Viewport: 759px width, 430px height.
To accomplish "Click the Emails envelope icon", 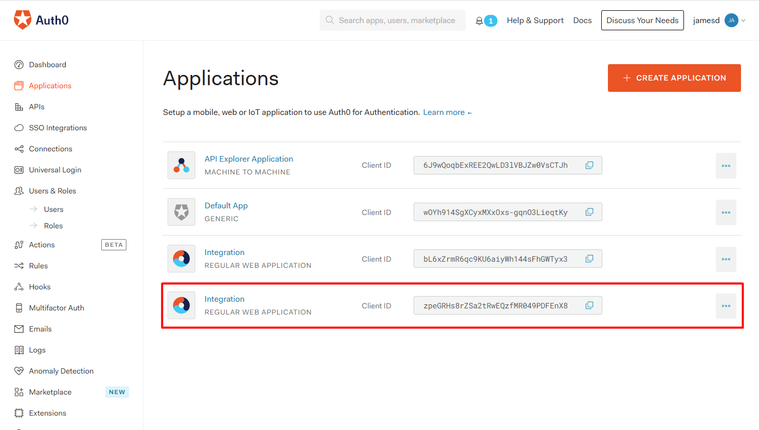I will (x=19, y=329).
